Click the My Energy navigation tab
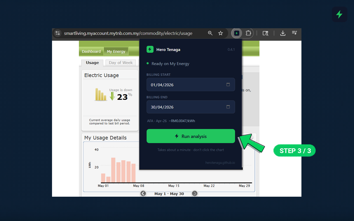Viewport: 354px width, 221px height. coord(116,51)
